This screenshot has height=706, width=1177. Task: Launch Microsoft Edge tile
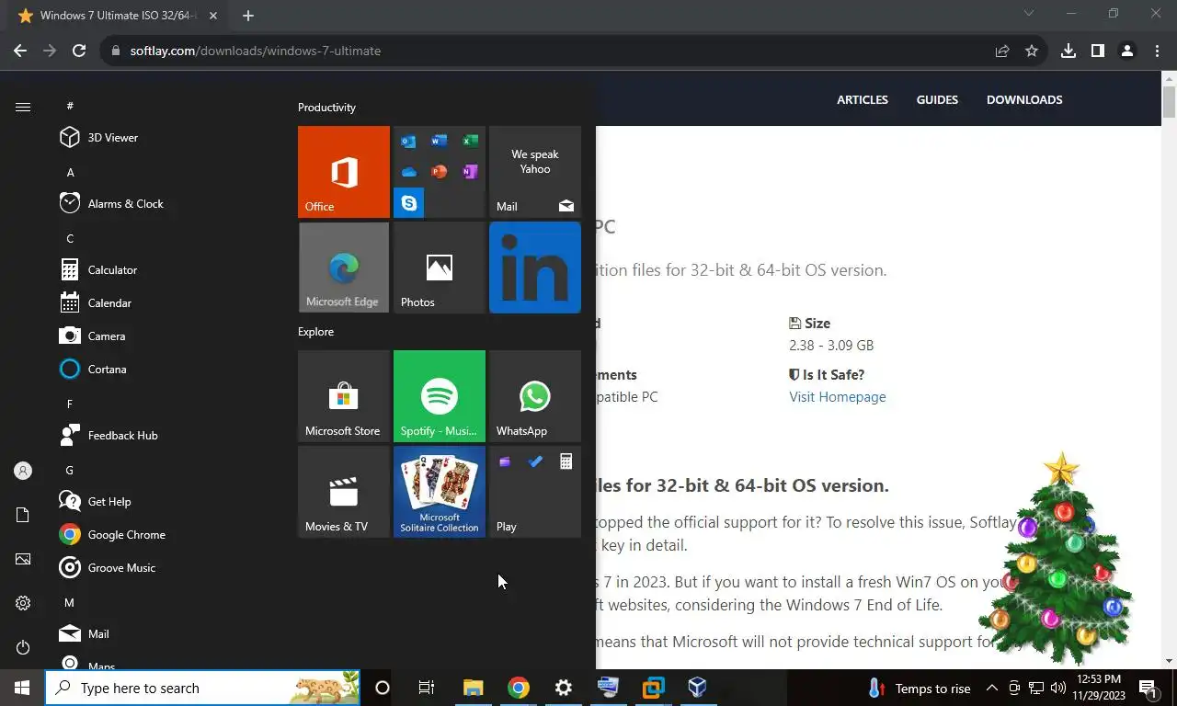pyautogui.click(x=344, y=268)
